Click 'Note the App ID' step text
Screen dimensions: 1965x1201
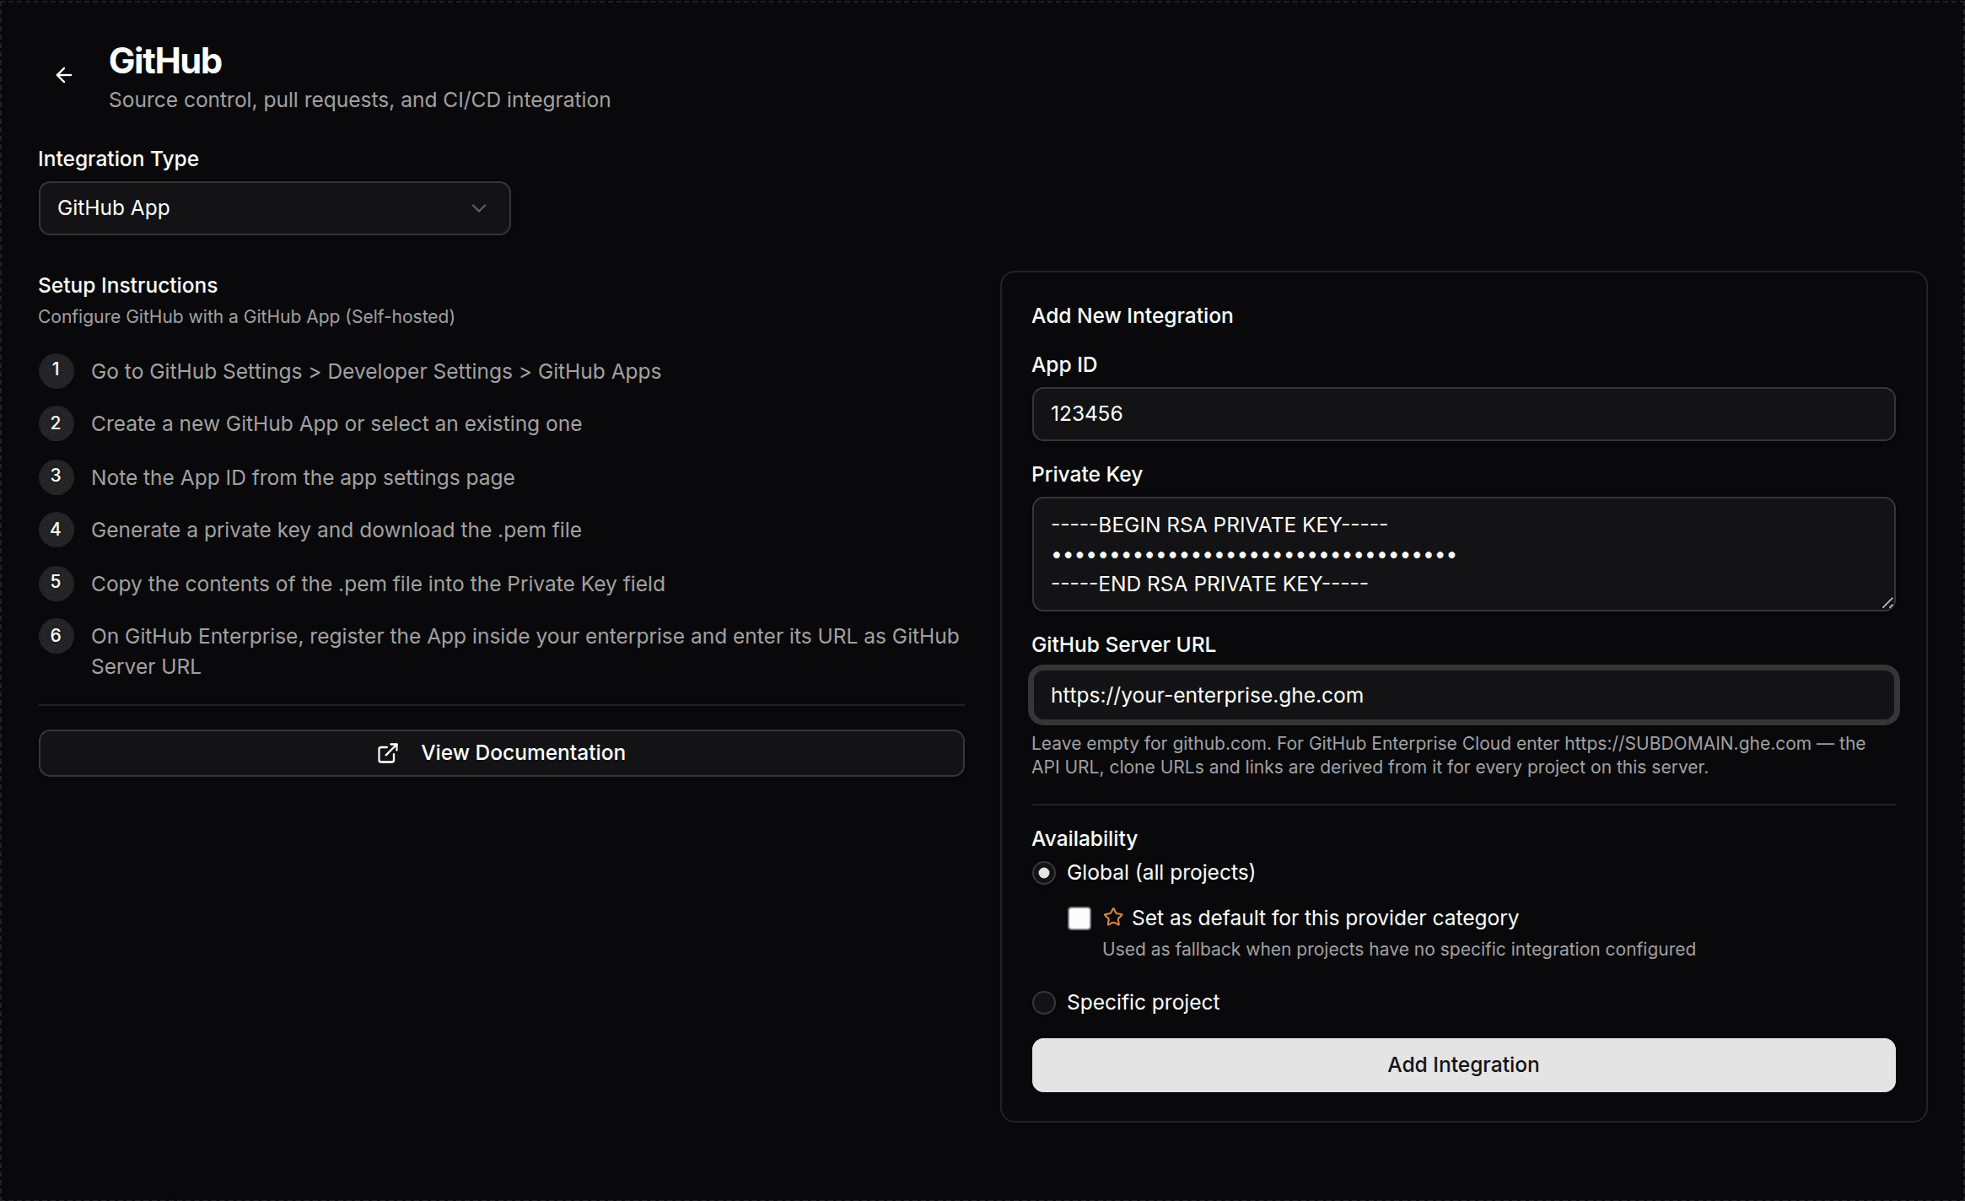(303, 478)
